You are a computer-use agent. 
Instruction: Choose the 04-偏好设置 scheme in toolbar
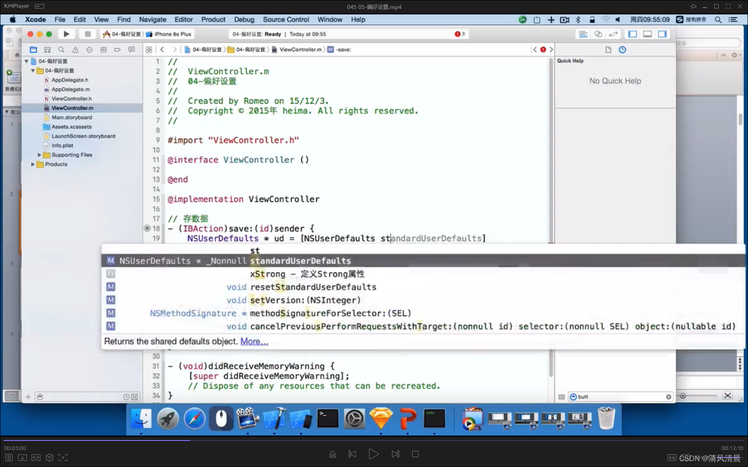click(122, 34)
